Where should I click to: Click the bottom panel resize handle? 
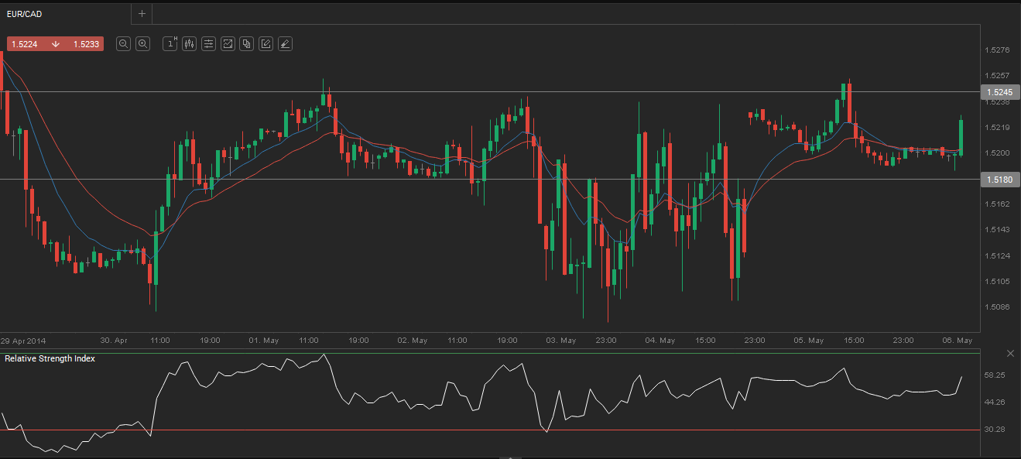510,457
